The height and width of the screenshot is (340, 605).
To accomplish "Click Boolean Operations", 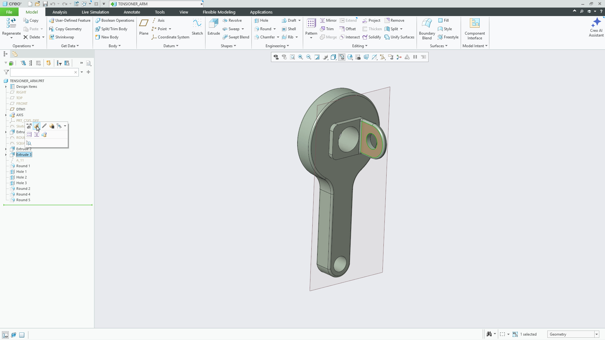I will [x=115, y=20].
